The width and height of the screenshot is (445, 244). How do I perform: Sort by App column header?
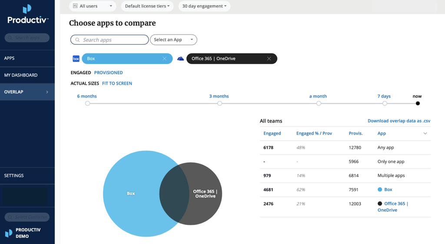(382, 133)
